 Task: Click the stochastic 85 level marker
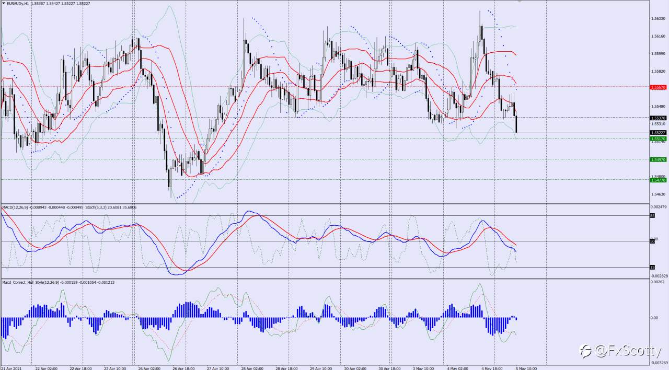[652, 215]
